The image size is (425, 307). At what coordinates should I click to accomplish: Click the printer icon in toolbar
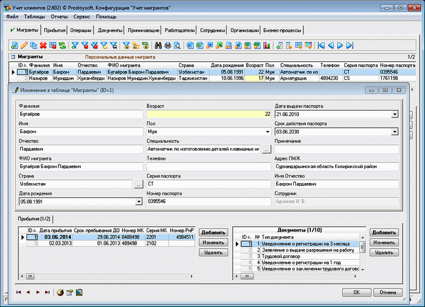pos(167,46)
